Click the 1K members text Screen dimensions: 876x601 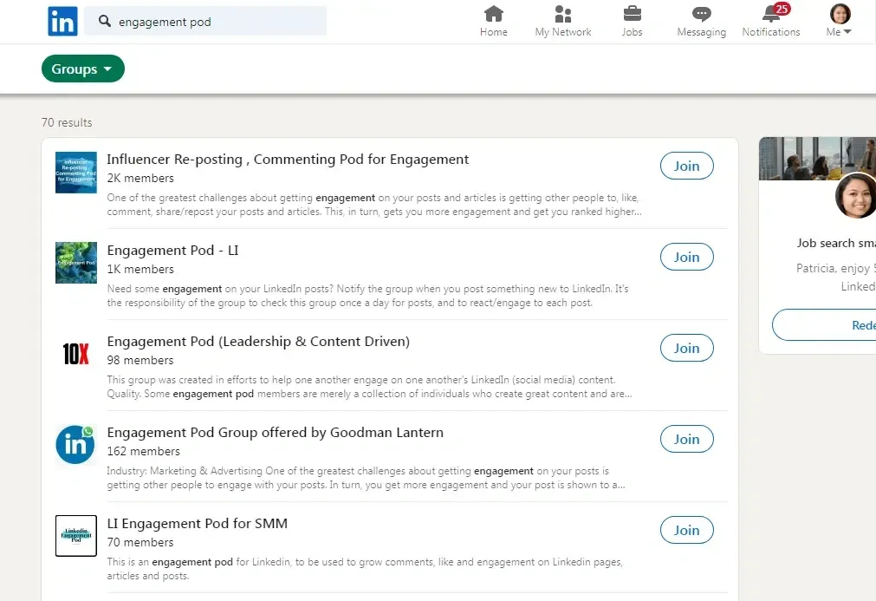pyautogui.click(x=140, y=270)
